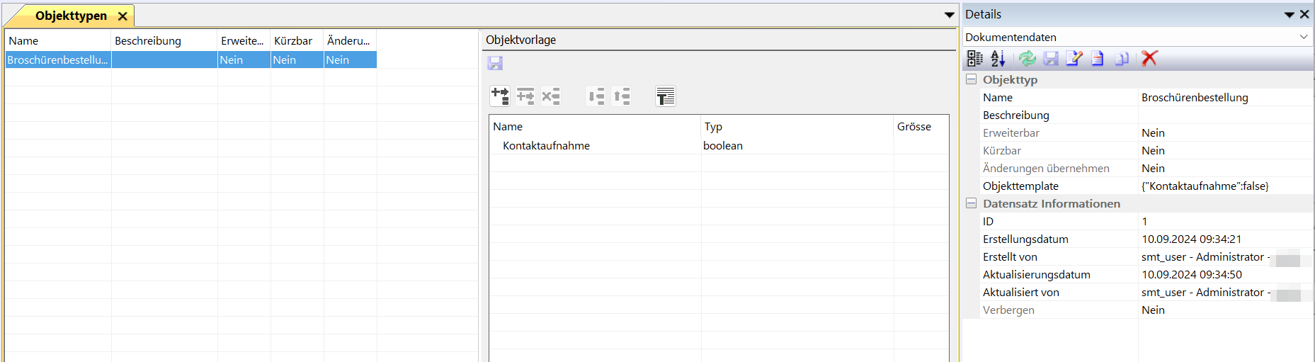Screen dimensions: 1315x362
Task: Click the boolean type cell
Action: [x=797, y=145]
